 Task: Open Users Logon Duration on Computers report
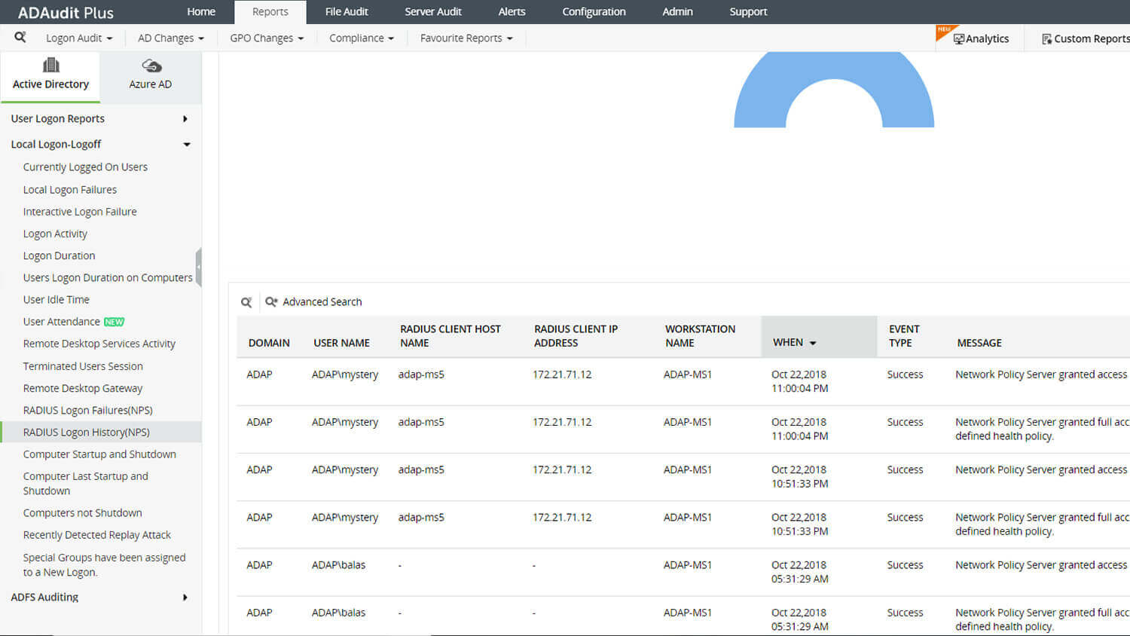point(108,277)
